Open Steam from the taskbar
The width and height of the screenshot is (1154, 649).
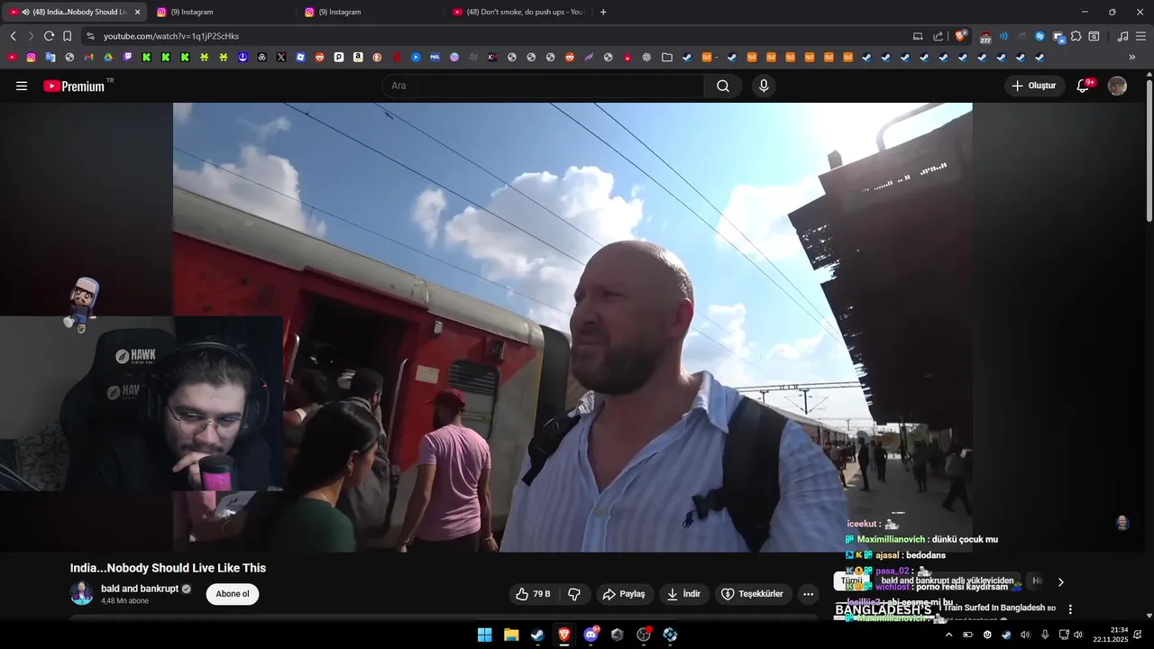click(537, 635)
